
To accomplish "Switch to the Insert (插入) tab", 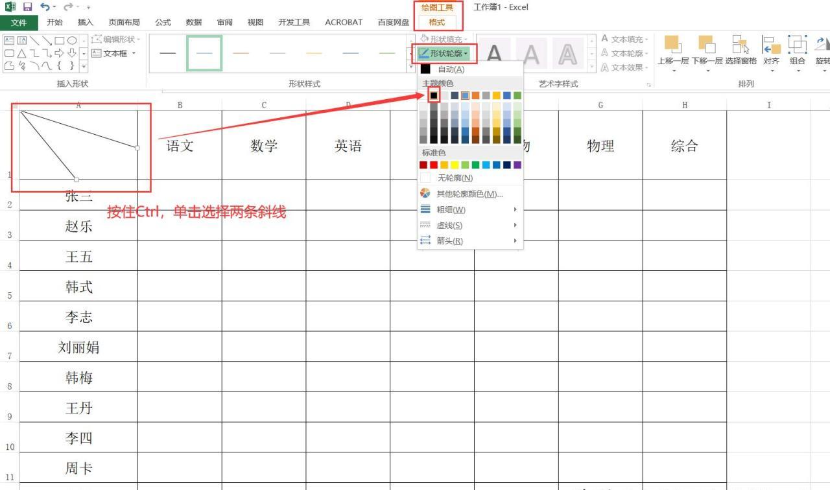I will point(86,22).
